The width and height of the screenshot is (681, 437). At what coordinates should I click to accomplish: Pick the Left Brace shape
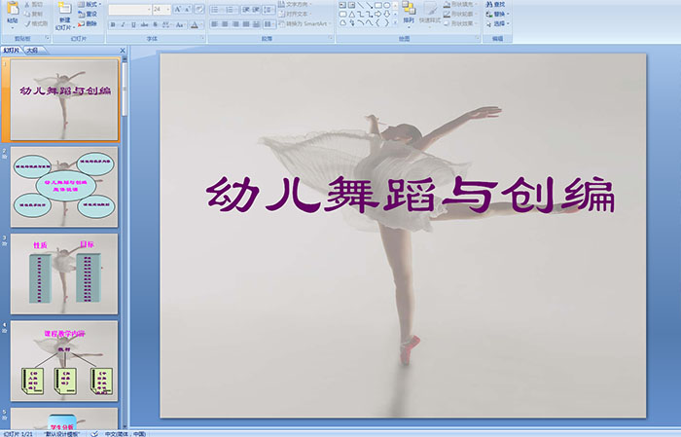tap(377, 23)
